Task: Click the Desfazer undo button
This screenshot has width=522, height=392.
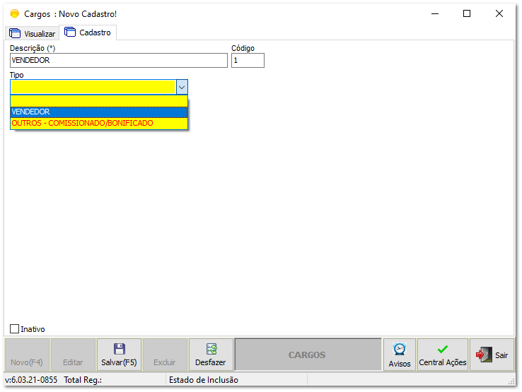Action: 210,355
